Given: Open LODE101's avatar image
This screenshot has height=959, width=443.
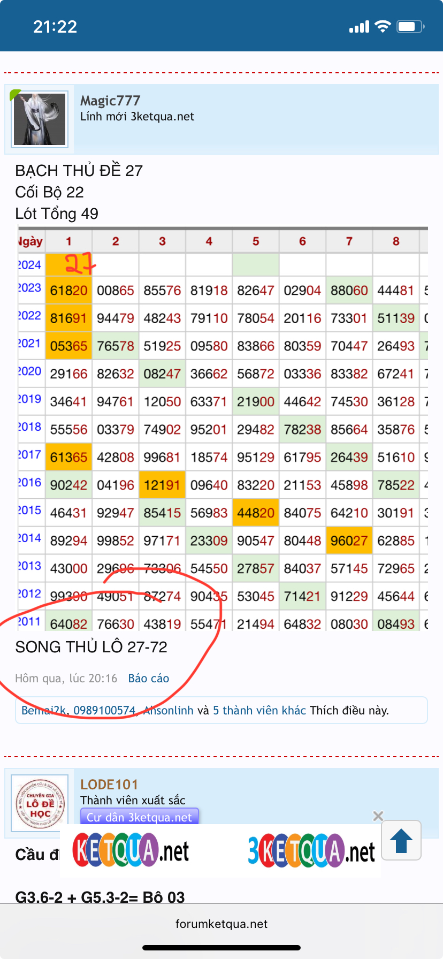Looking at the screenshot, I should (x=40, y=803).
